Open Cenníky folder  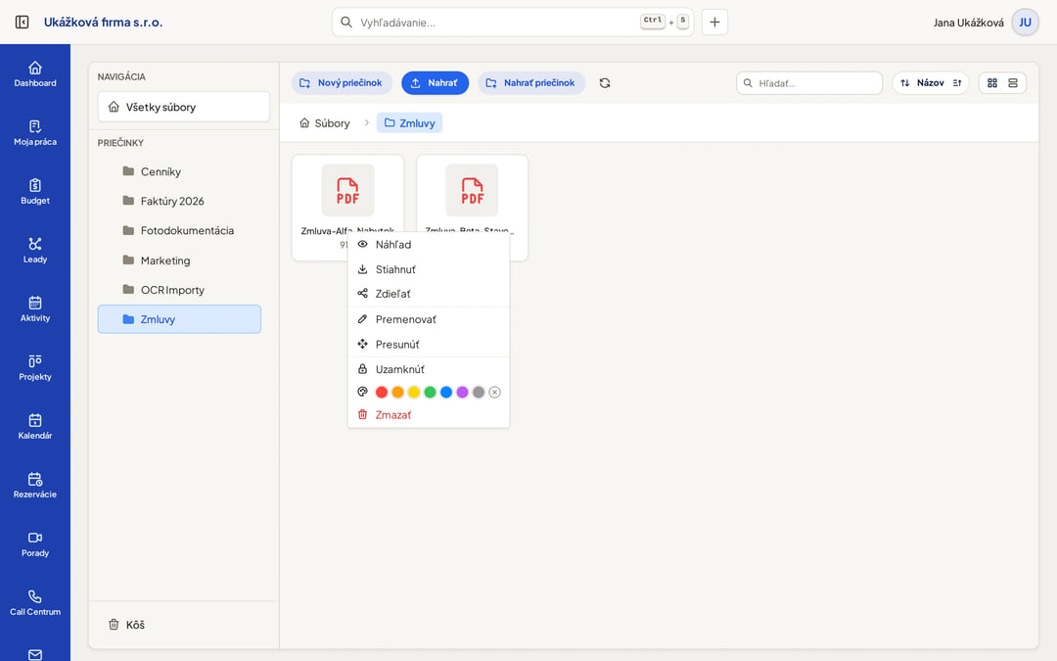pos(179,171)
